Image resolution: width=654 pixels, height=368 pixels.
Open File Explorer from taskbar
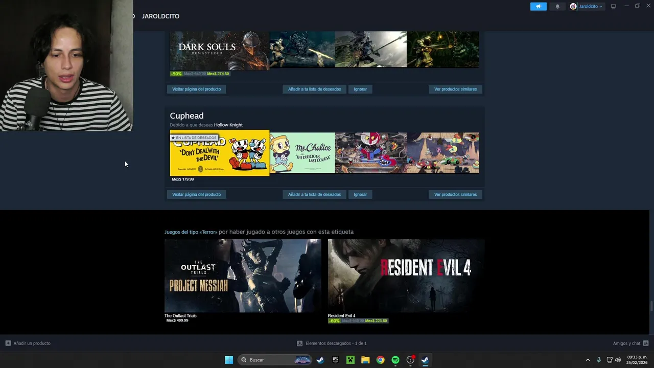[365, 360]
